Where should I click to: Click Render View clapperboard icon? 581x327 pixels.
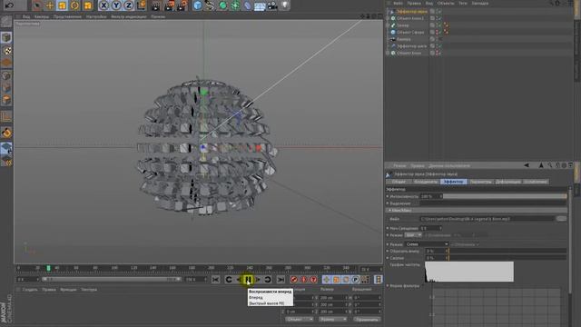pyautogui.click(x=156, y=5)
